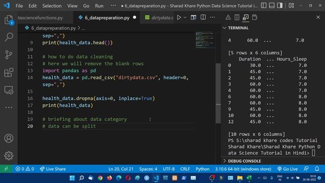Select the Terminal panel icon
The width and height of the screenshot is (325, 183).
(246, 17)
